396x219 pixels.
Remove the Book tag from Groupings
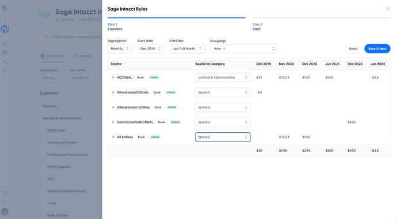tap(224, 49)
